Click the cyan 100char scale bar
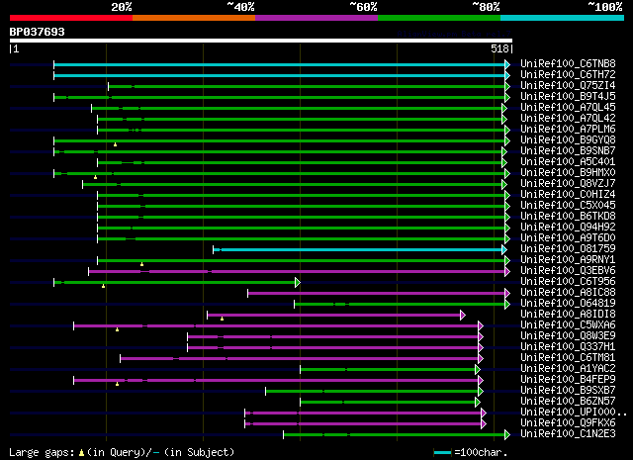Screen dimensions: 633x460 [x=442, y=453]
